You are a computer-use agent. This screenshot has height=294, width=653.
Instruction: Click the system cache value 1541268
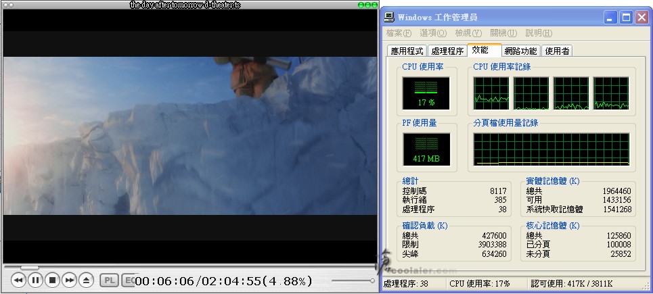(x=616, y=209)
